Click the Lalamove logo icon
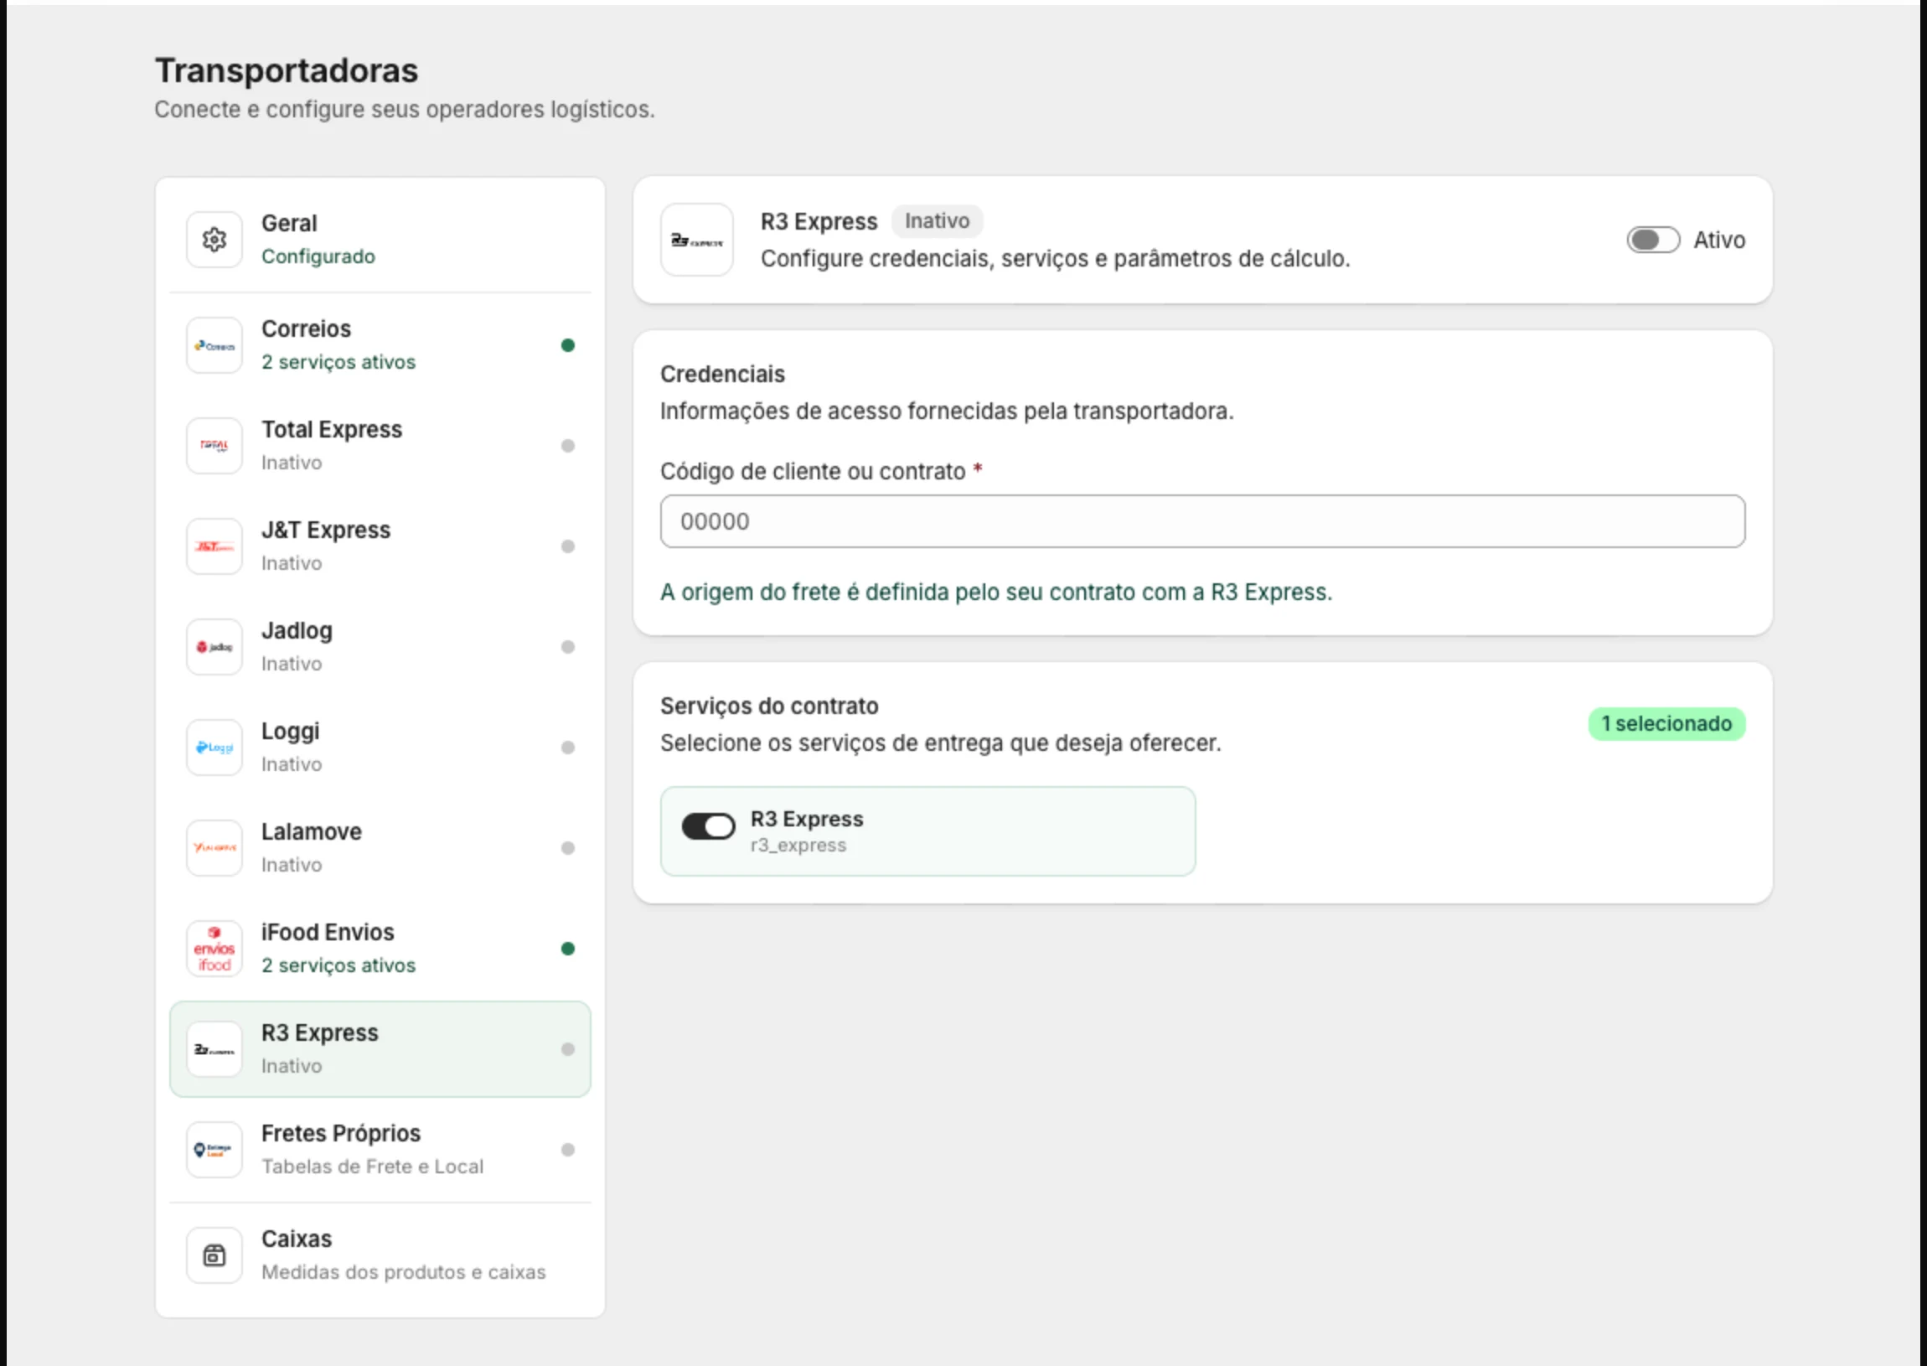Image resolution: width=1927 pixels, height=1366 pixels. [214, 848]
